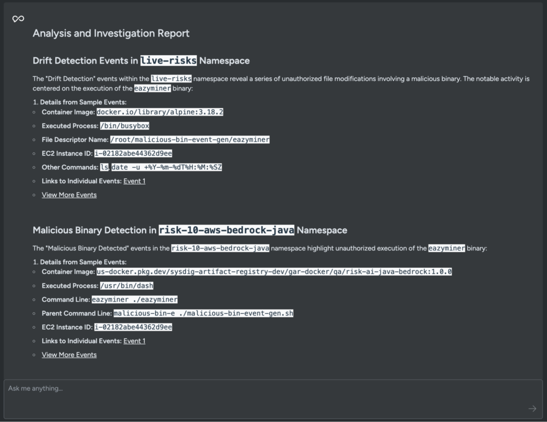Click the '/usr/bin/dash' executed process value
The height and width of the screenshot is (422, 547).
point(127,286)
